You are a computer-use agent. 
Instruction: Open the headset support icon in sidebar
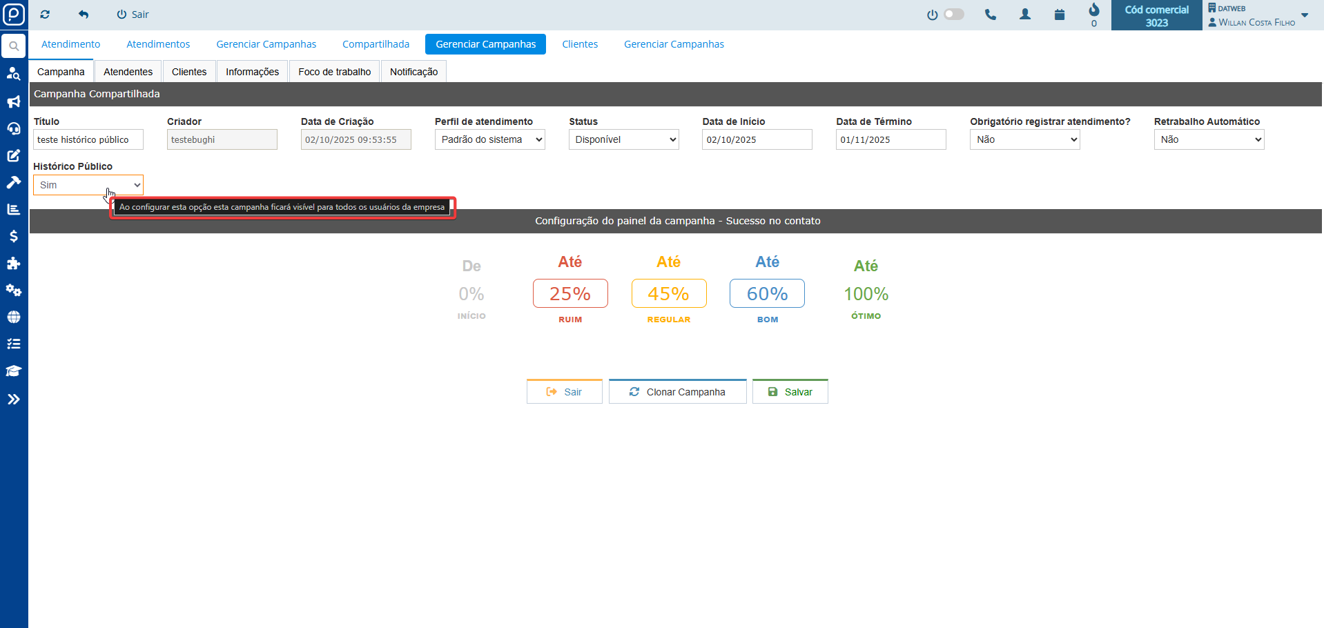coord(13,129)
